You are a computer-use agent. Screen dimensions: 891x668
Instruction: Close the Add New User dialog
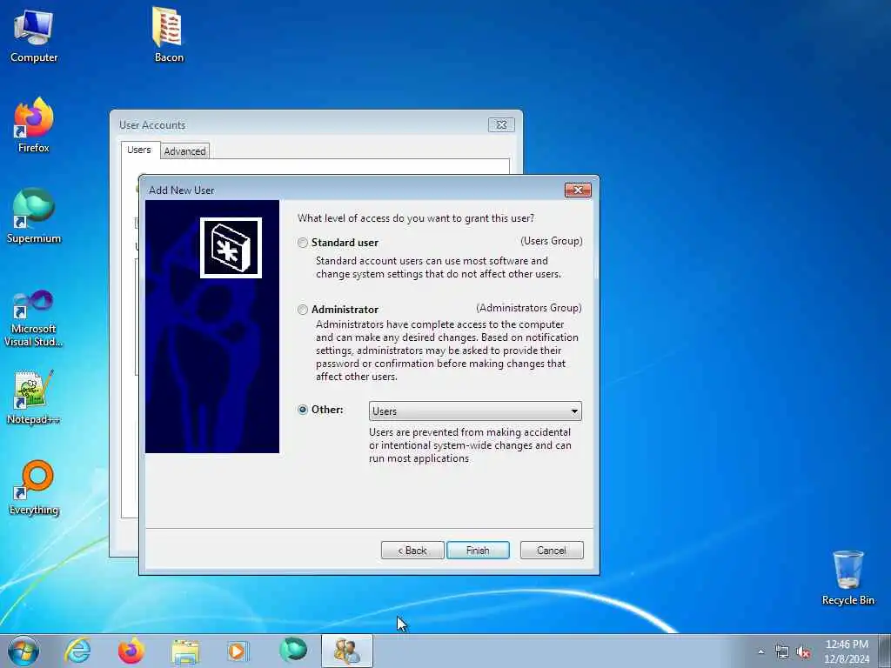(578, 190)
